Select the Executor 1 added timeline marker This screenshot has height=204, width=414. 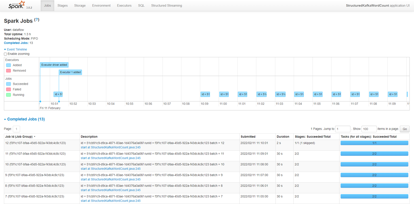point(70,72)
